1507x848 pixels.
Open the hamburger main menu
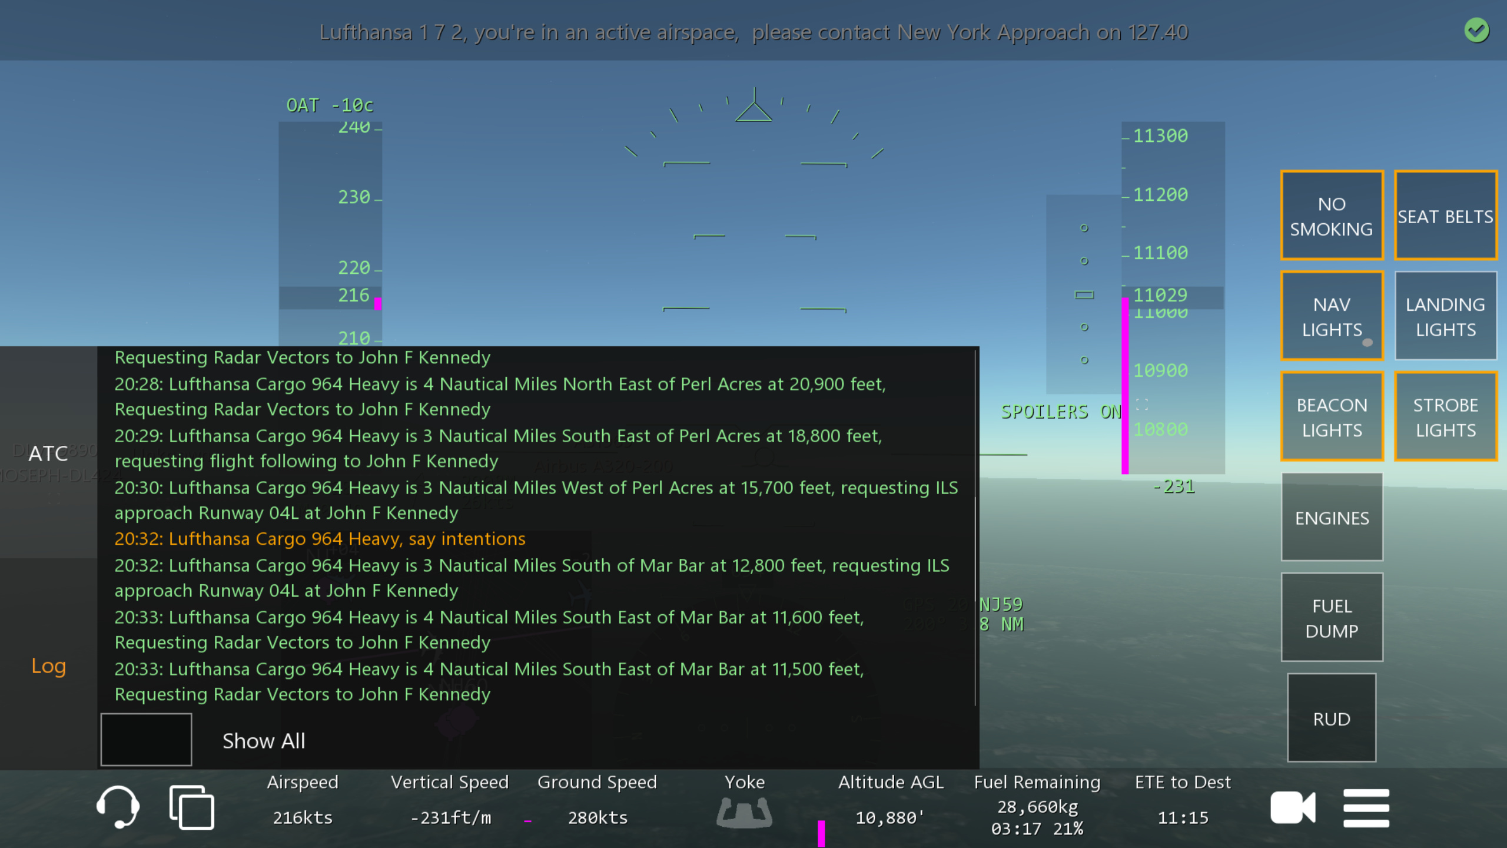pyautogui.click(x=1366, y=808)
